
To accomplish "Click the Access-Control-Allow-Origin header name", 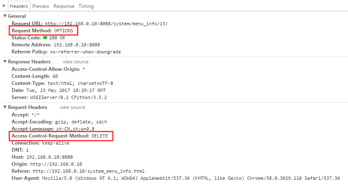I will (46, 69).
